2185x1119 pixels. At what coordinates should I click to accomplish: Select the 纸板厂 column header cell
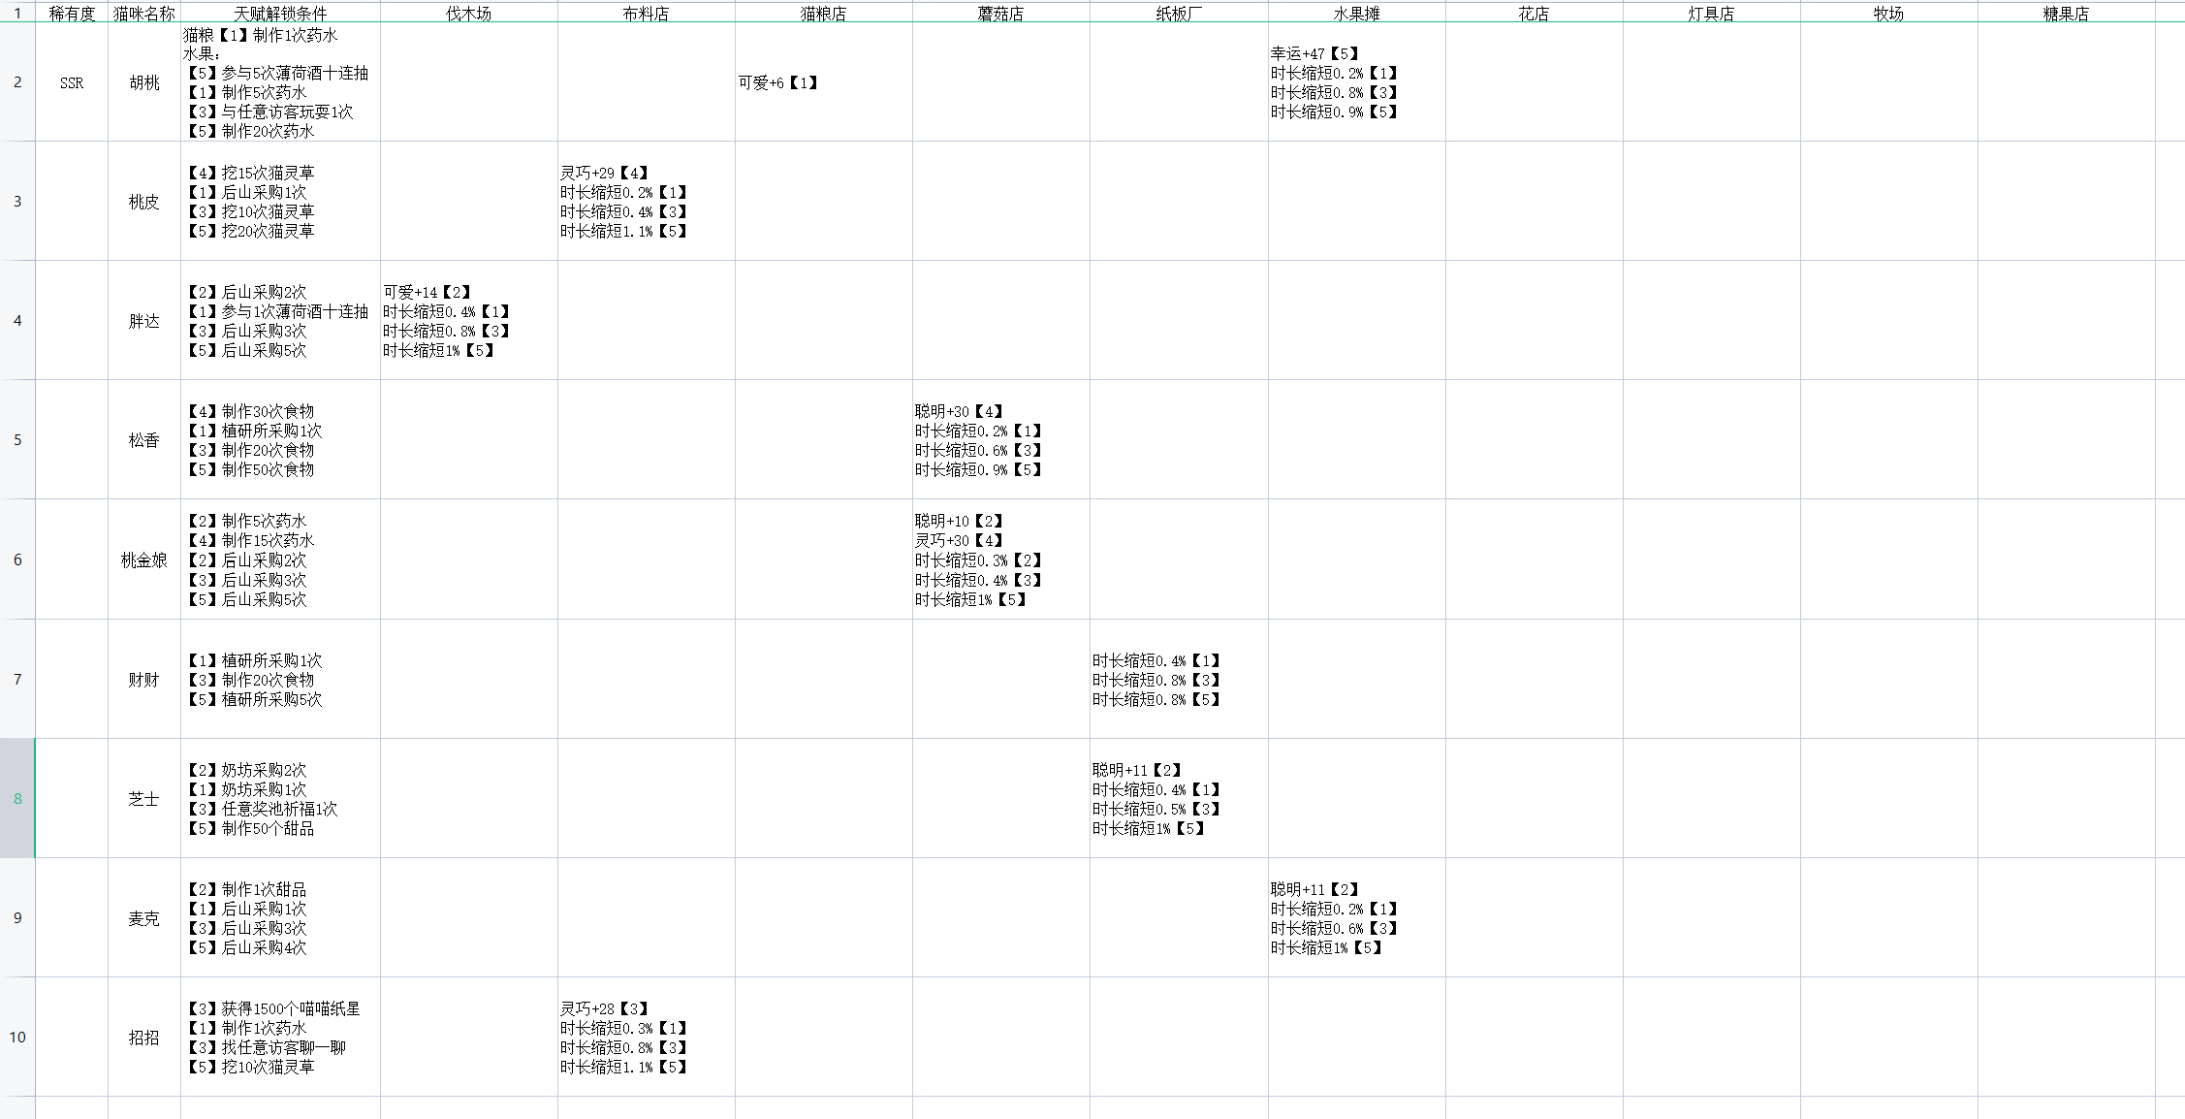tap(1179, 14)
